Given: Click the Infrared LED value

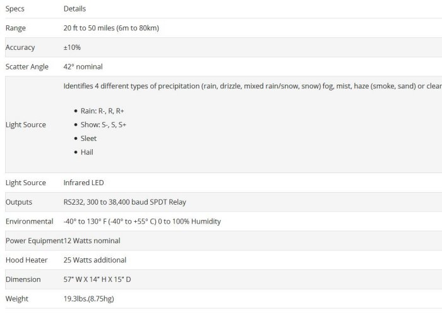Looking at the screenshot, I should 83,183.
